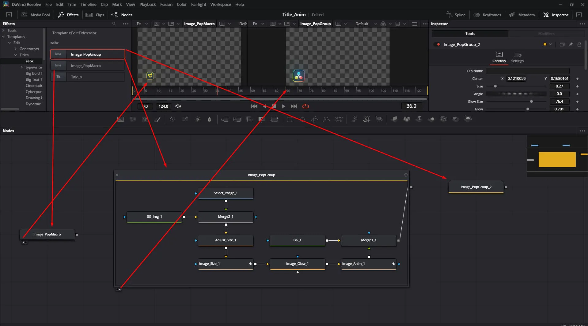Add a Text+ node from the toolbar
This screenshot has height=326, width=588.
[145, 119]
